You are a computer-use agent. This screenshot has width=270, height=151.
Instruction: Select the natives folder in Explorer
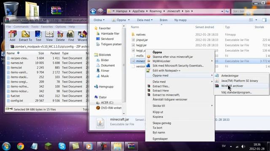tap(140, 34)
